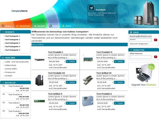Click the Test Artikel IV title

coord(104,73)
